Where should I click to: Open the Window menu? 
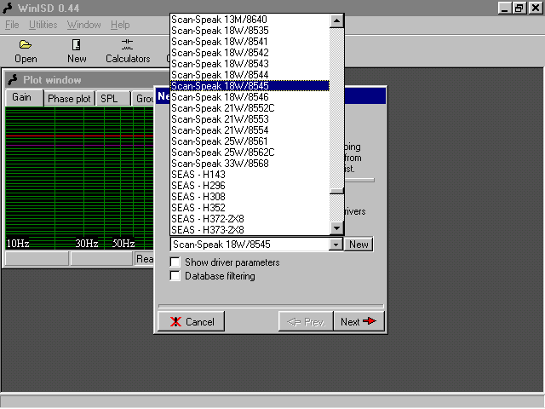(83, 25)
